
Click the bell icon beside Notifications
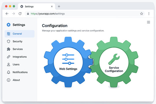click(9, 72)
